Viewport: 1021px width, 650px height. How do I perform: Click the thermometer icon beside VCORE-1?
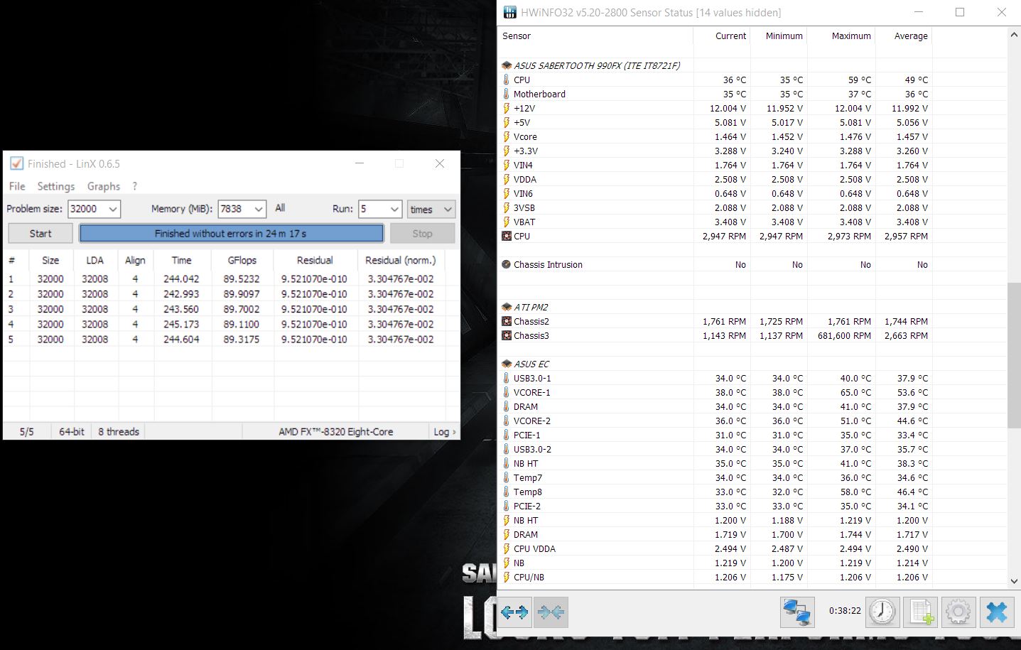[507, 392]
